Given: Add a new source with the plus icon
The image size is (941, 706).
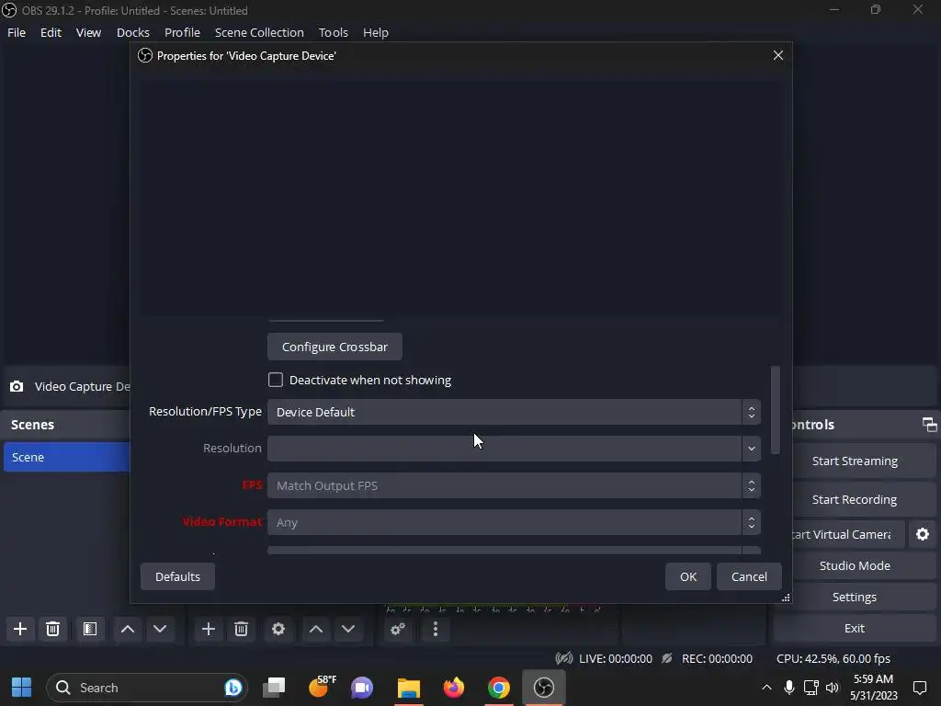Looking at the screenshot, I should tap(209, 629).
